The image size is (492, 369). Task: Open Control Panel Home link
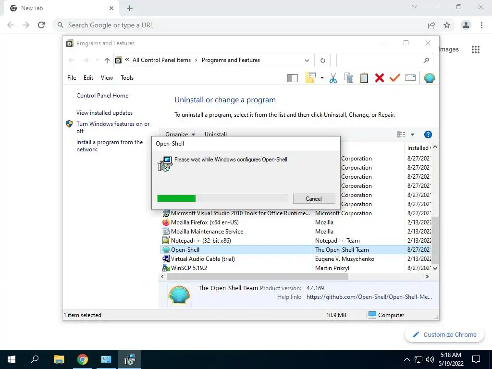tap(102, 96)
